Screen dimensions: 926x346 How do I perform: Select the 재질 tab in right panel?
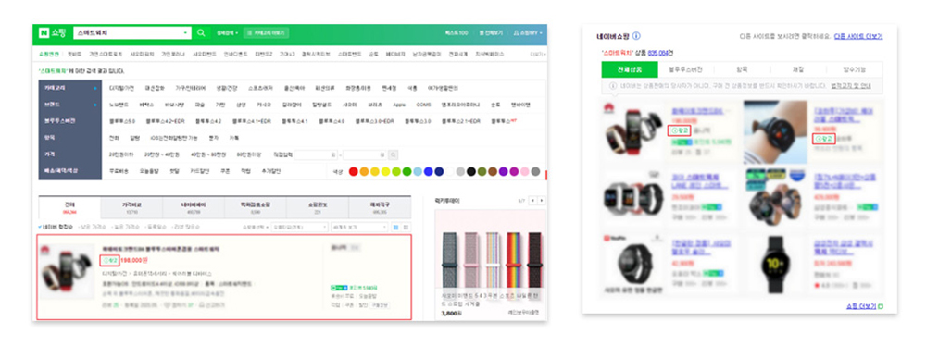(x=798, y=69)
